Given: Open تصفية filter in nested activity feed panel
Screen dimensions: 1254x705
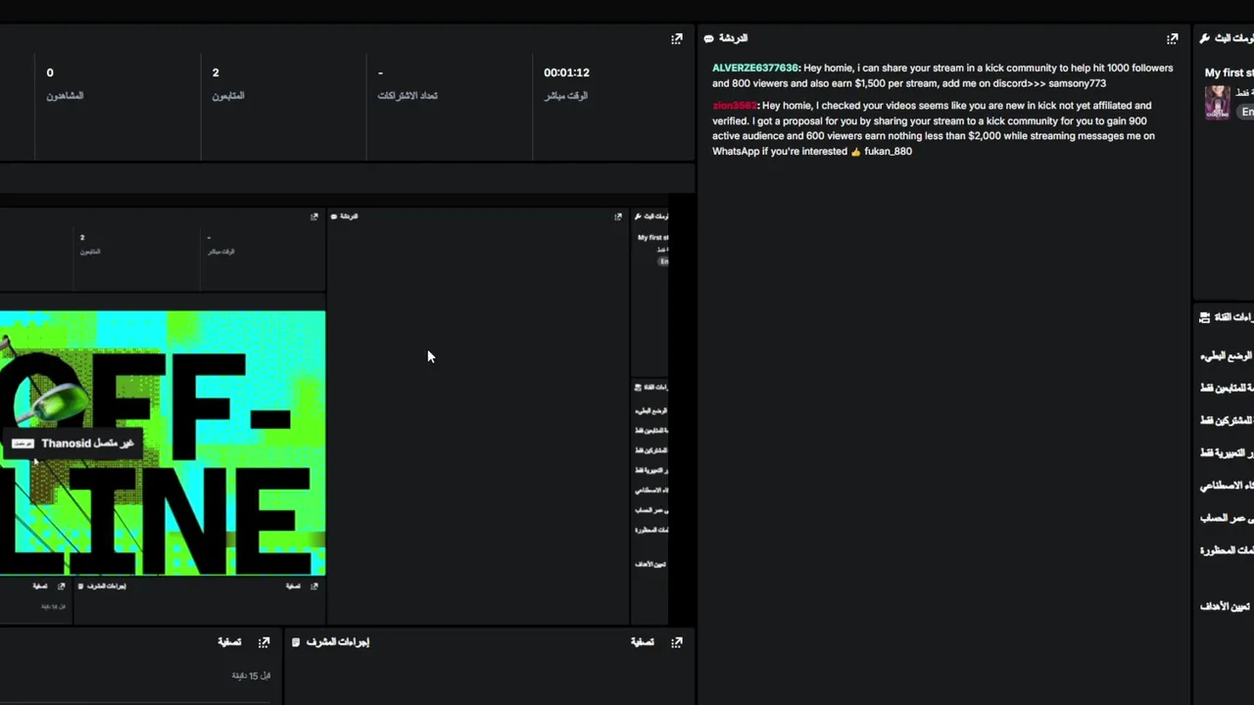Looking at the screenshot, I should pos(40,587).
